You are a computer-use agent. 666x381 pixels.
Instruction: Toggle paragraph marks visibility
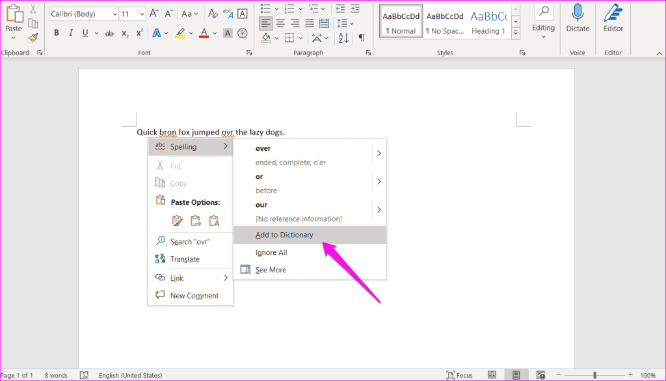point(362,37)
